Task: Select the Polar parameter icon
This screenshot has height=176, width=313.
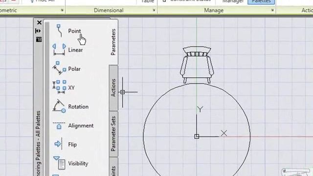Action: point(59,68)
